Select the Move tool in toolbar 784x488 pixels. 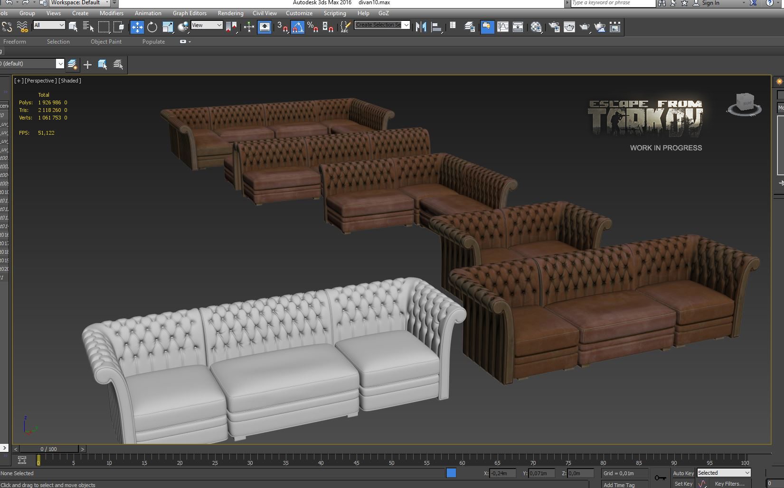(x=137, y=27)
